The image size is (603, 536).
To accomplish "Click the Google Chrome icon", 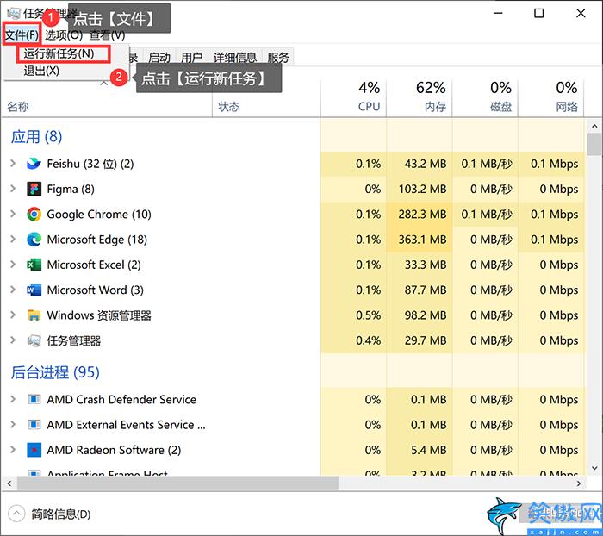I will point(34,215).
